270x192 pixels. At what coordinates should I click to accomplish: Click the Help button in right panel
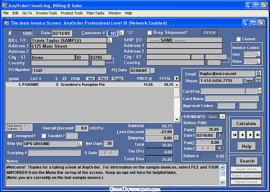pyautogui.click(x=246, y=146)
